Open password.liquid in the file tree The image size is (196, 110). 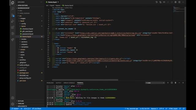point(30,34)
